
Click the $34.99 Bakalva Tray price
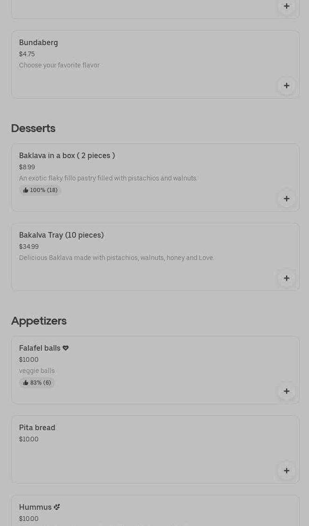tap(29, 247)
